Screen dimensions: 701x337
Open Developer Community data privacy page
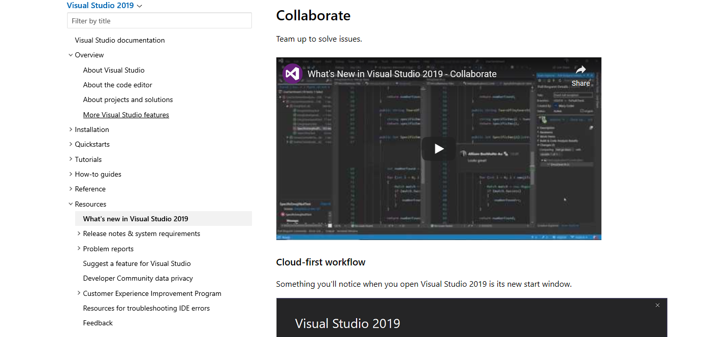pos(138,278)
